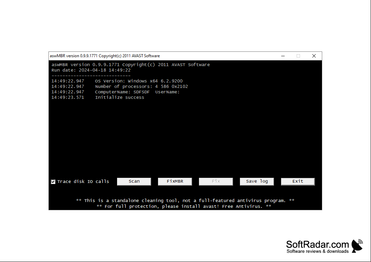Click the aswMBR window title bar text

pos(105,56)
